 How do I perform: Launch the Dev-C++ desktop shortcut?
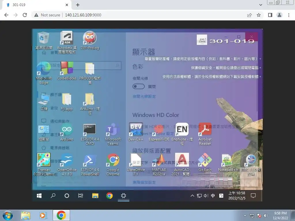click(x=136, y=132)
